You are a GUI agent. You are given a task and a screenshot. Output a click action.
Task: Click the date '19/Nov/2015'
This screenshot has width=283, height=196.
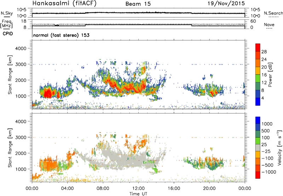226,3
